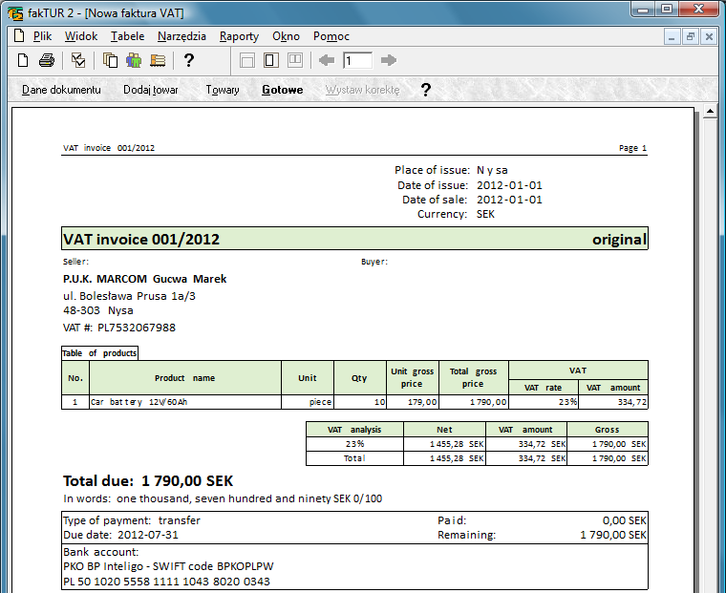Click the fakTUR app icon in title bar
This screenshot has width=726, height=593.
point(15,13)
